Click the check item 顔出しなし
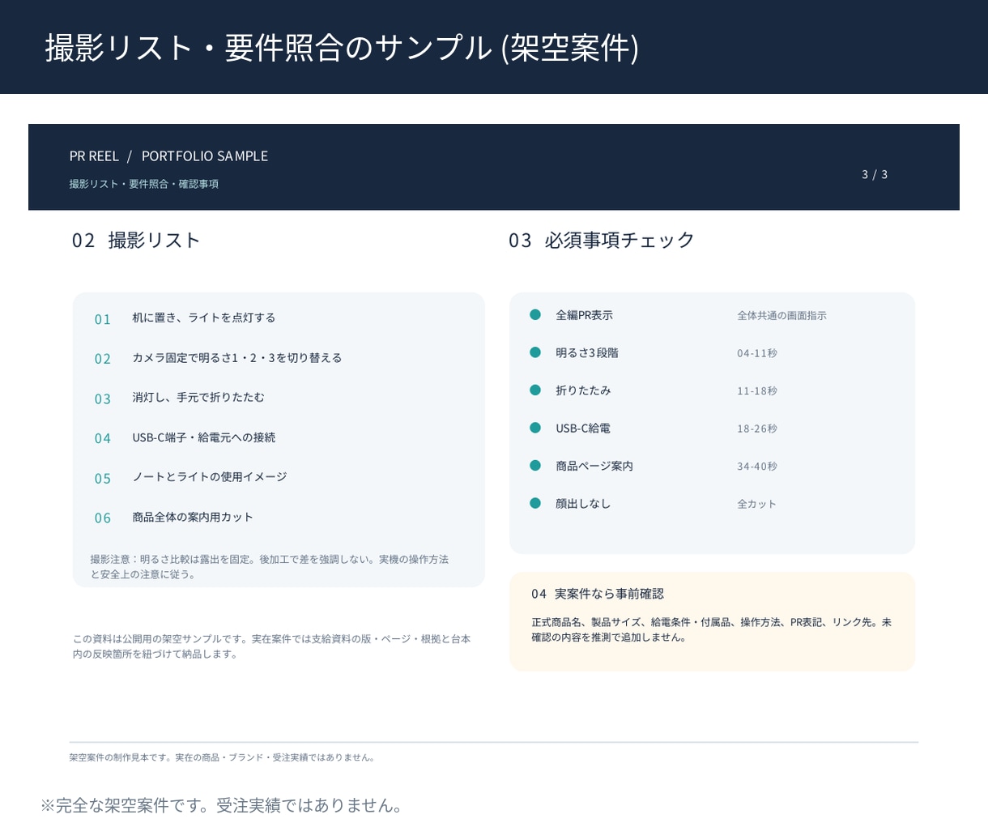The image size is (988, 823). (583, 503)
